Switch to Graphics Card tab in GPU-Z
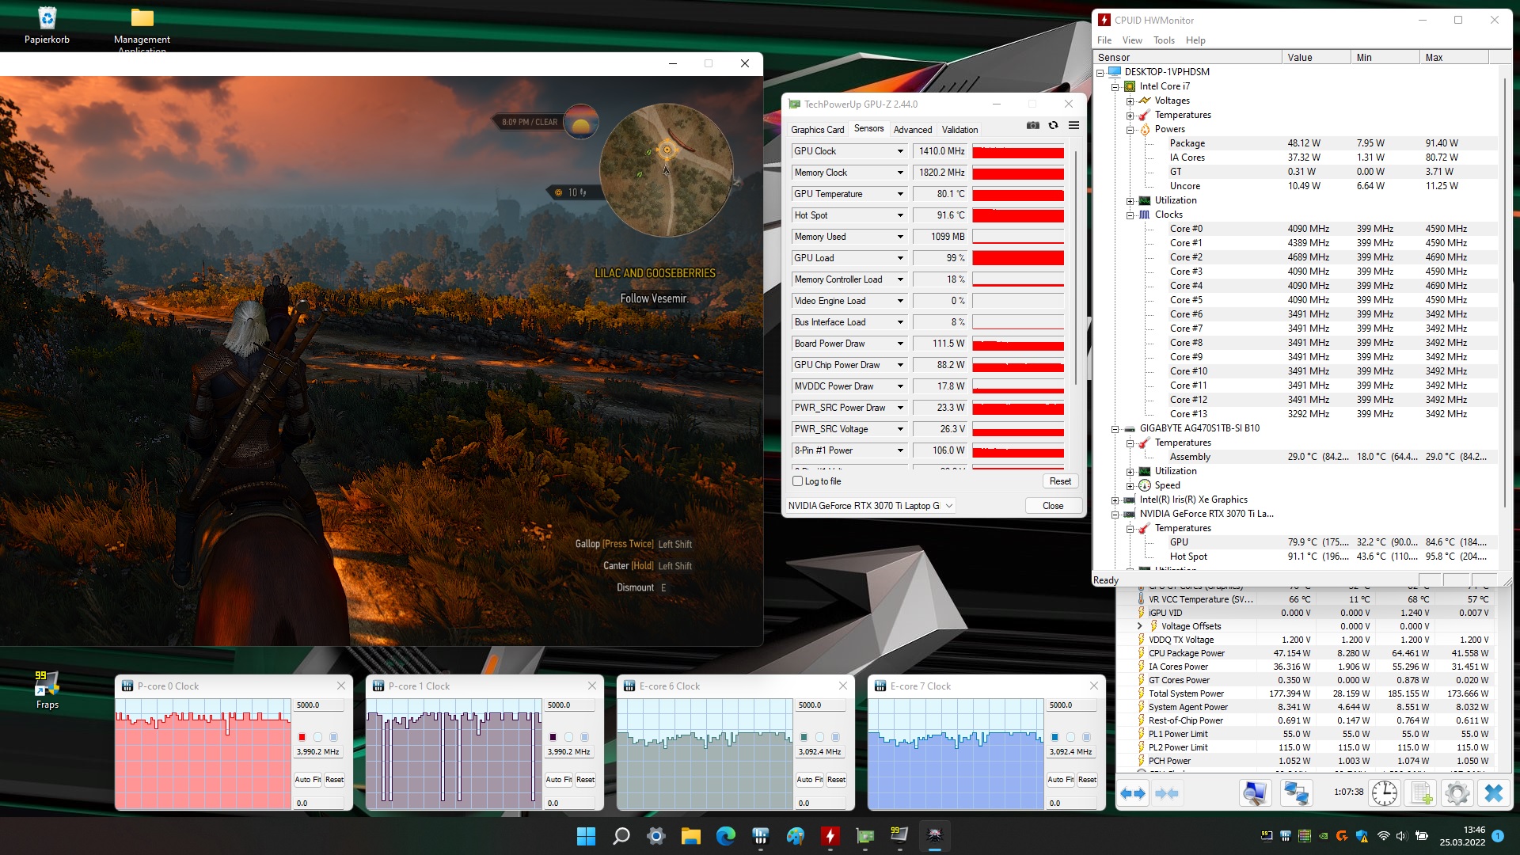Screen dimensions: 1520x855 point(817,130)
